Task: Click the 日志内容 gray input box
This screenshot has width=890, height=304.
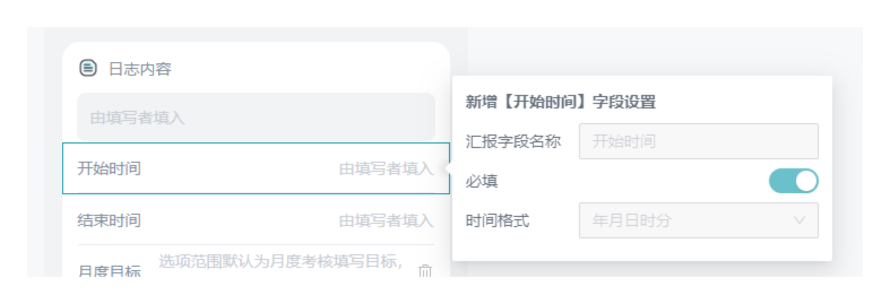Action: (x=256, y=118)
